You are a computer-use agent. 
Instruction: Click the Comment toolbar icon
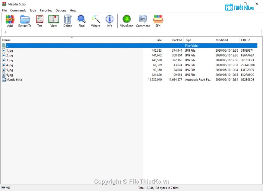click(x=143, y=19)
